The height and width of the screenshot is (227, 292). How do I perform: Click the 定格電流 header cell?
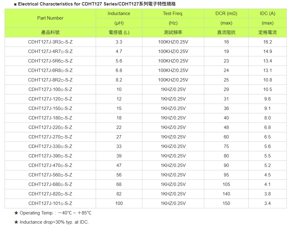(267, 32)
